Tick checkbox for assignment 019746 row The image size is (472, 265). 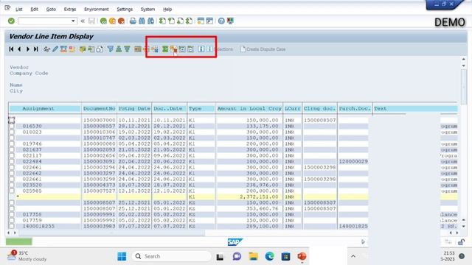12,144
